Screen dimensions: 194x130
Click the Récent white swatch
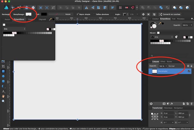[158, 33]
